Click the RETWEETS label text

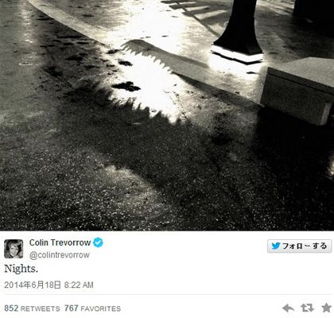pos(41,308)
